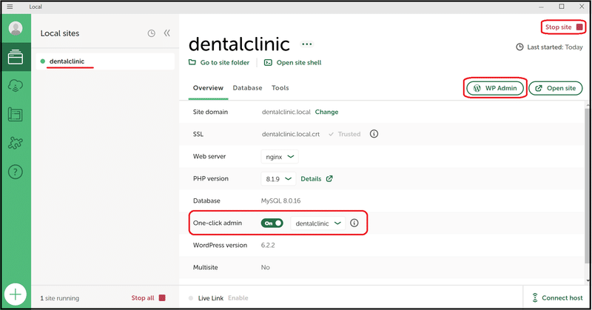This screenshot has height=310, width=592.
Task: Open PHP details external link icon
Action: coord(329,178)
